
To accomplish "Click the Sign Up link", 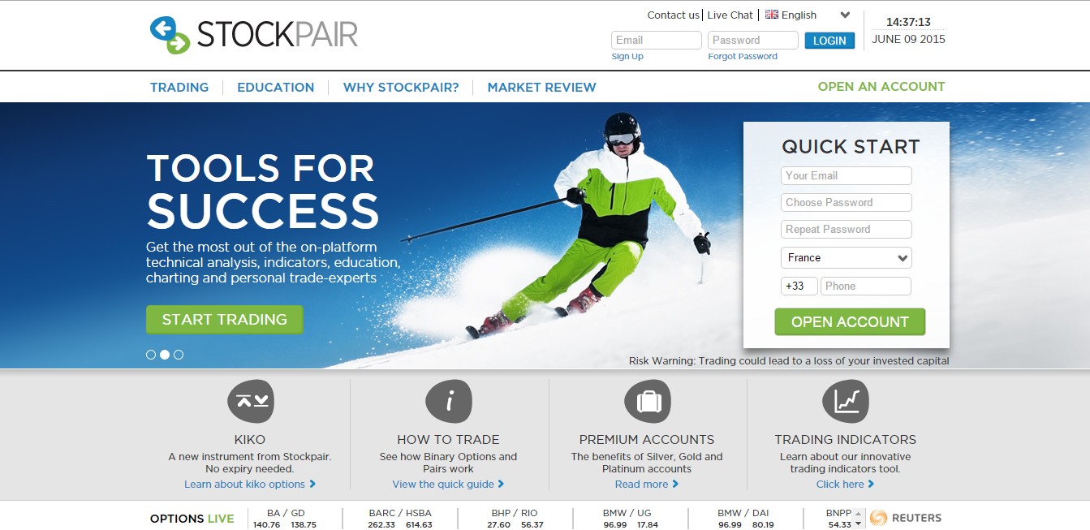I will 627,57.
